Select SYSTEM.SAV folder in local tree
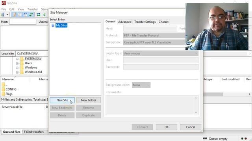 pyautogui.click(x=33, y=59)
